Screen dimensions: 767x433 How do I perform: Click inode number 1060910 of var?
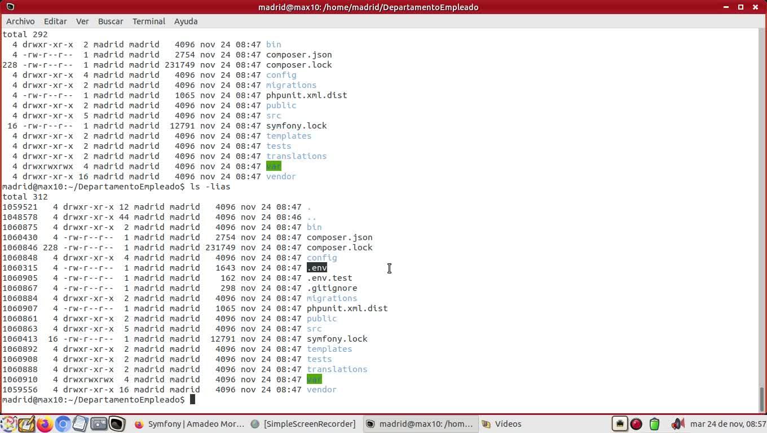click(20, 379)
